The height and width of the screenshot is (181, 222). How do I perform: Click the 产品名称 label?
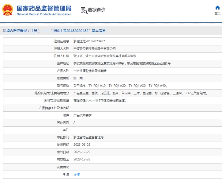(x=63, y=71)
